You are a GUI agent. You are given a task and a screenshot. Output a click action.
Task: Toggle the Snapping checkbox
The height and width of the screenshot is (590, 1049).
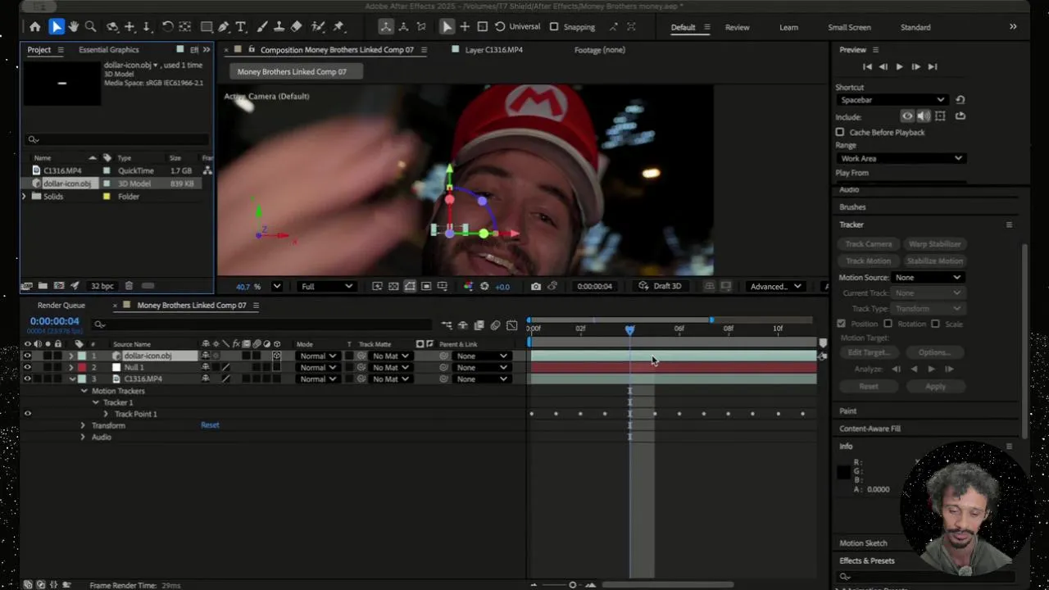point(554,27)
